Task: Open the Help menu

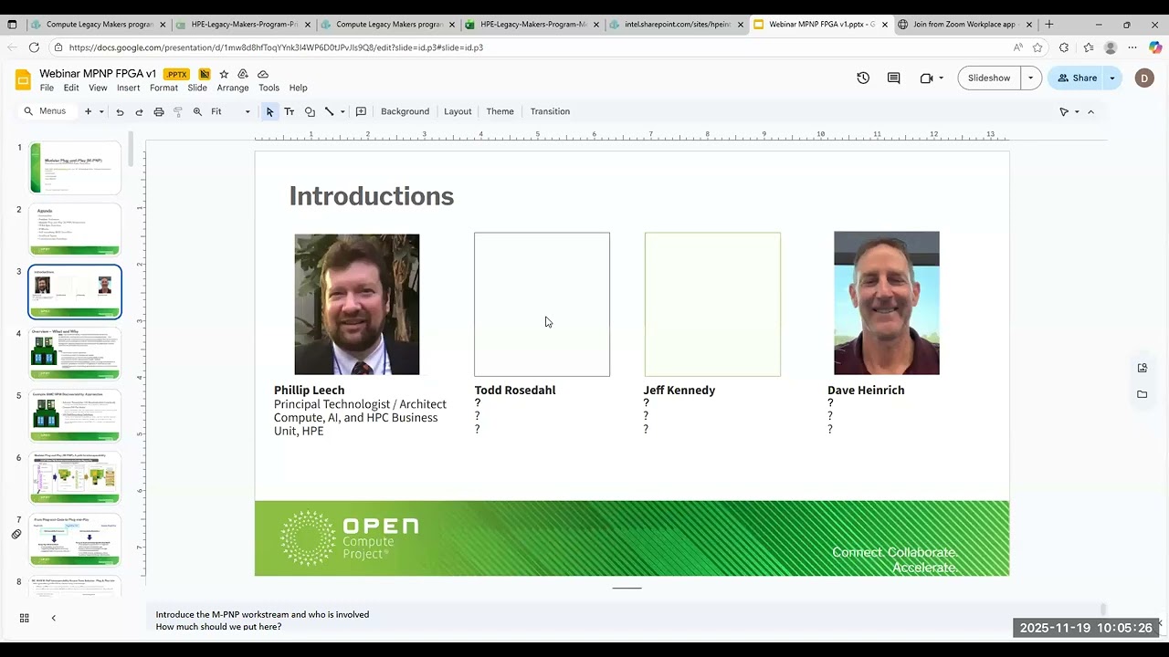Action: pyautogui.click(x=299, y=88)
